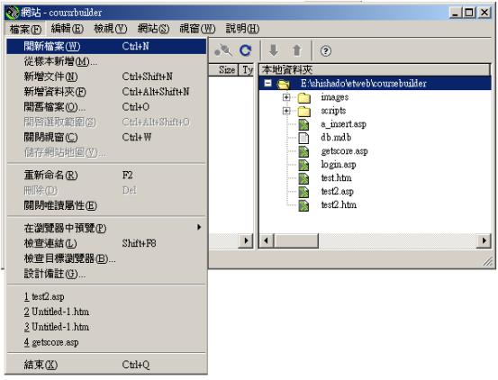Select the a_insert.asp file icon

303,124
